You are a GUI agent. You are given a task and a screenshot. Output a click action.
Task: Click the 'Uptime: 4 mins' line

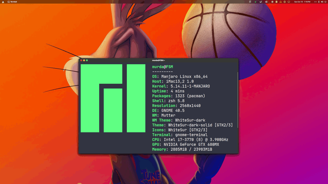click(168, 91)
